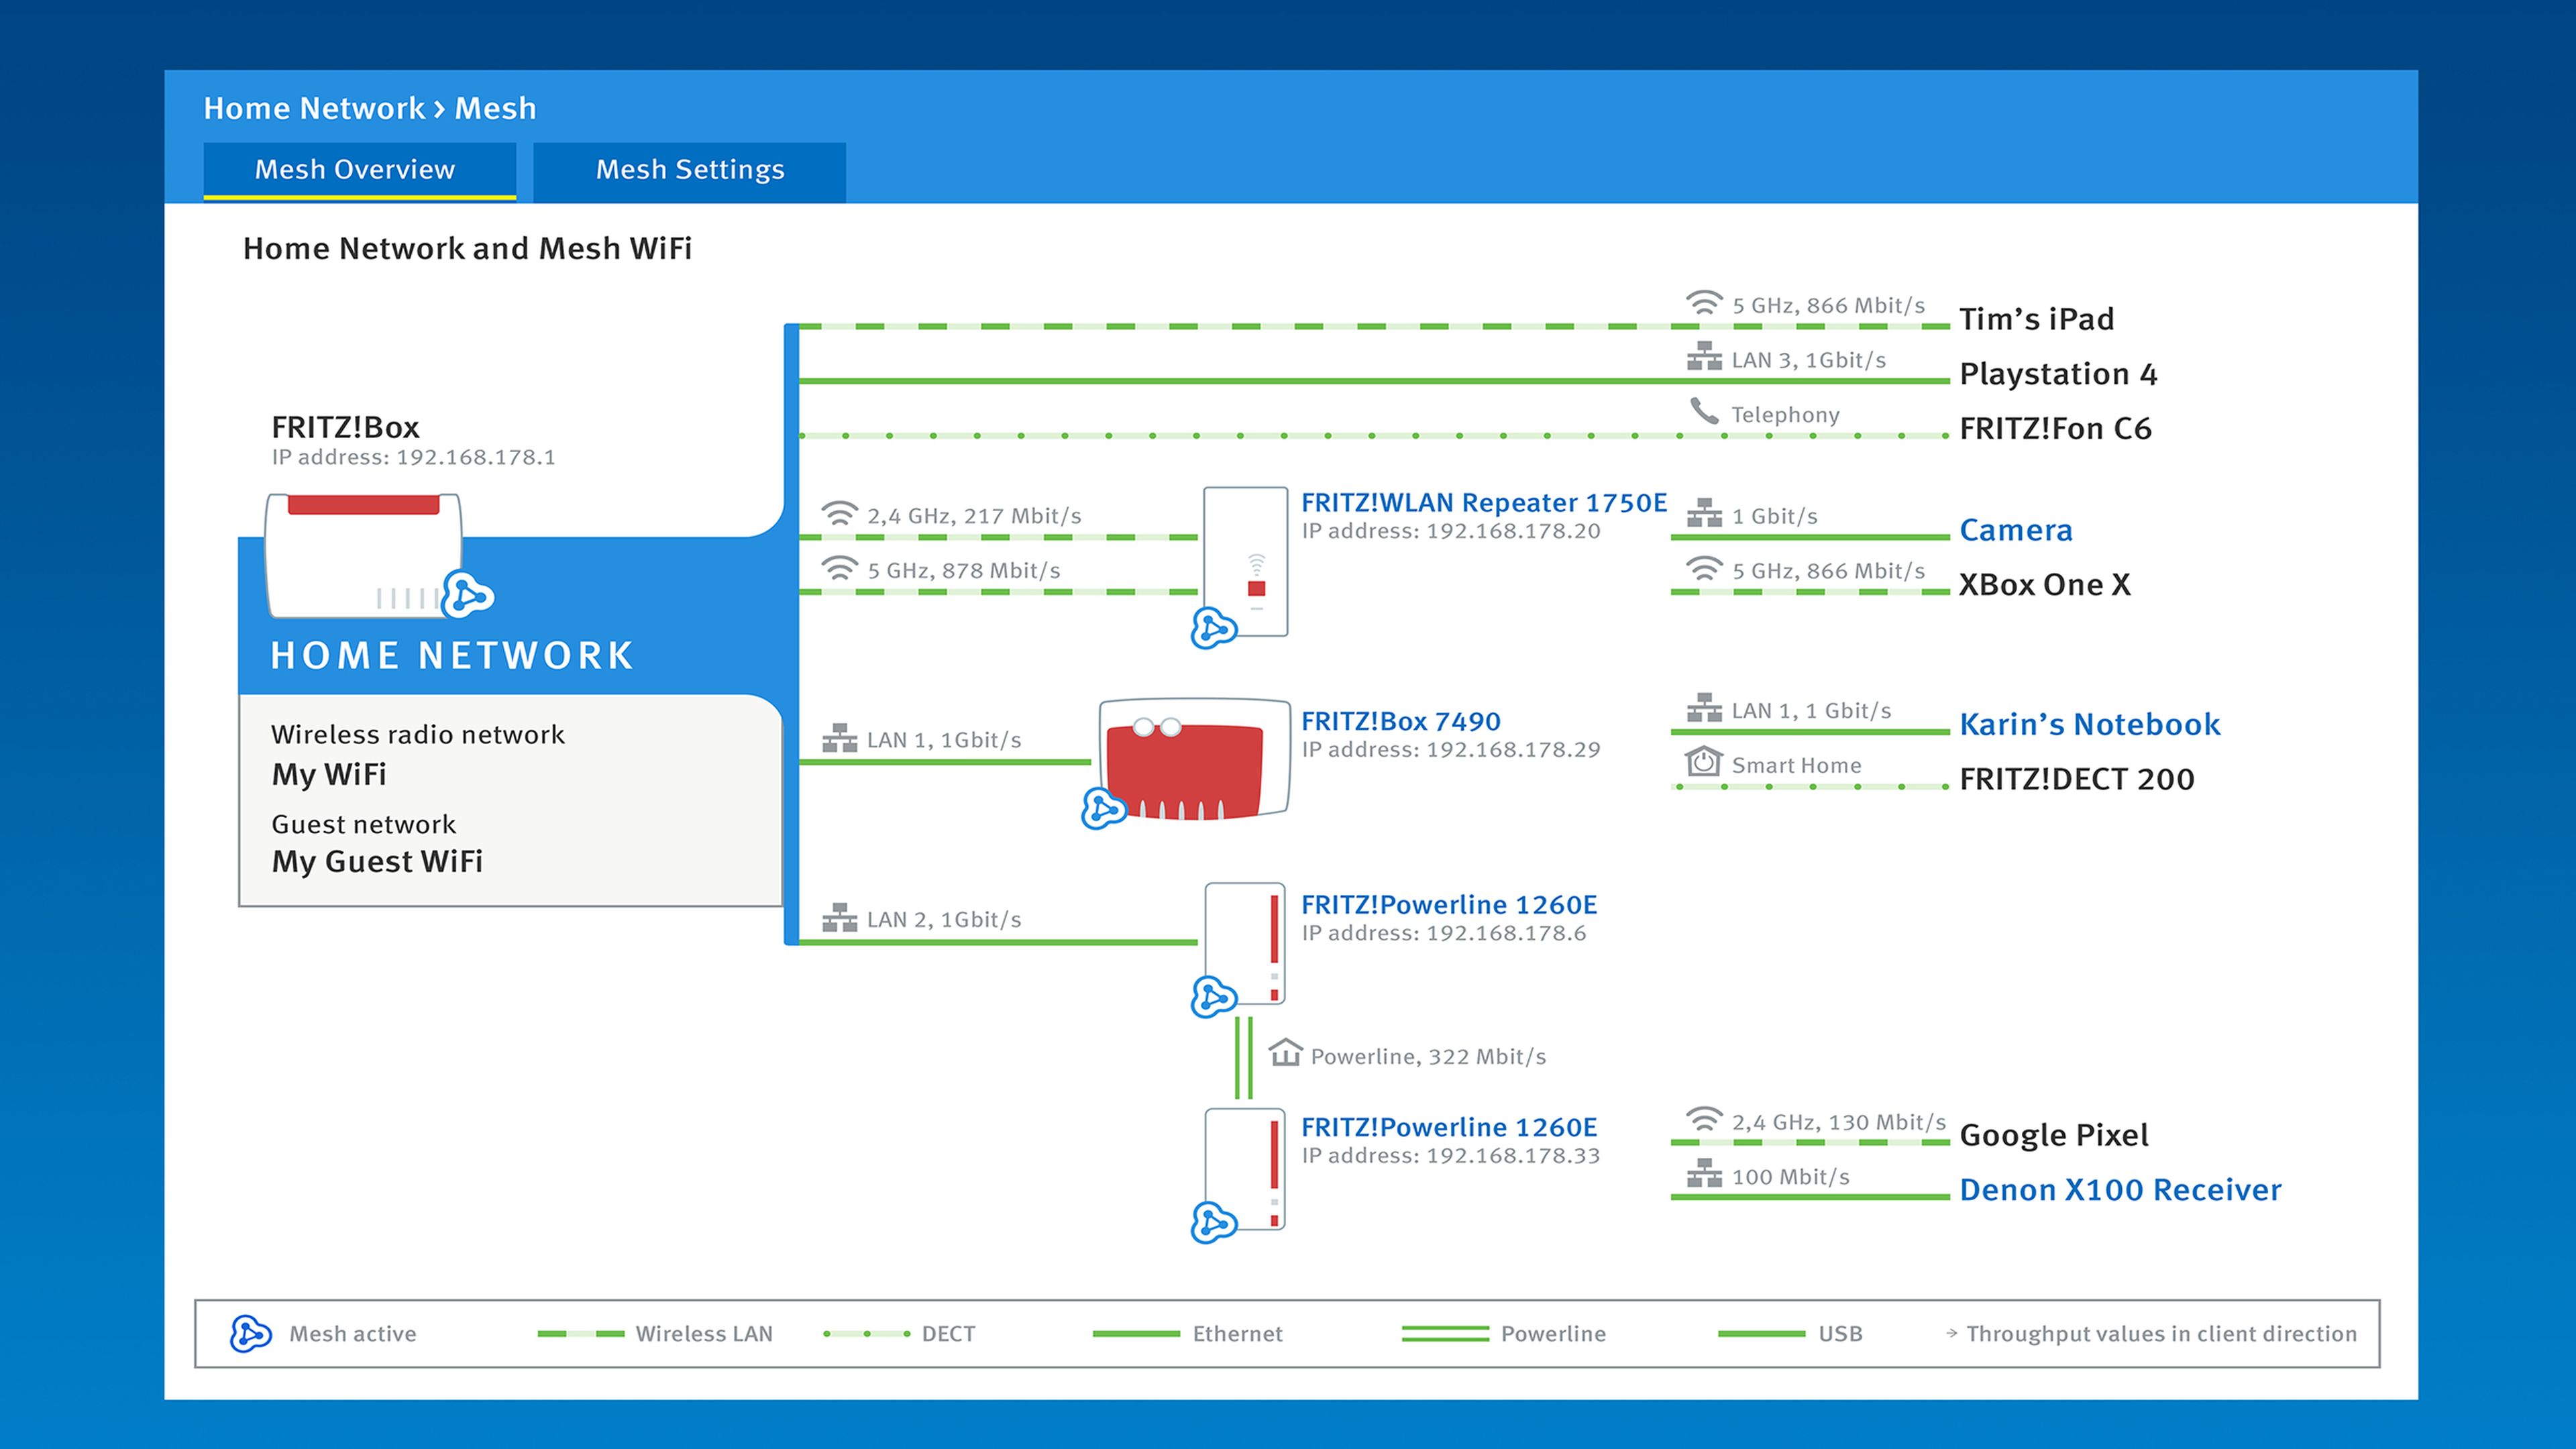Click the mesh badge on WLAN Repeater 1750E
The image size is (2576, 1449).
pyautogui.click(x=1214, y=628)
